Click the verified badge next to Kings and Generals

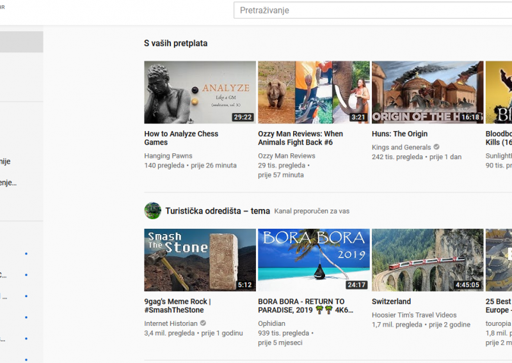coord(436,147)
